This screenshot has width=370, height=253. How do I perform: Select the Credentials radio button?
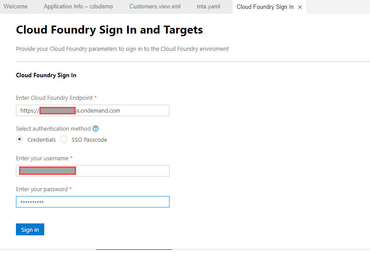tap(19, 140)
